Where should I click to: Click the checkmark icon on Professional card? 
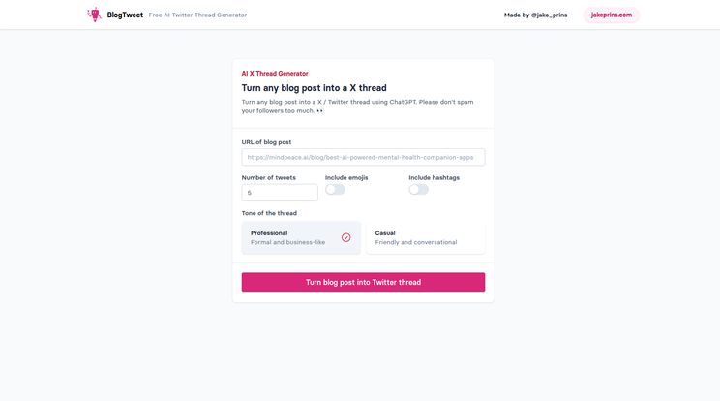click(x=345, y=237)
